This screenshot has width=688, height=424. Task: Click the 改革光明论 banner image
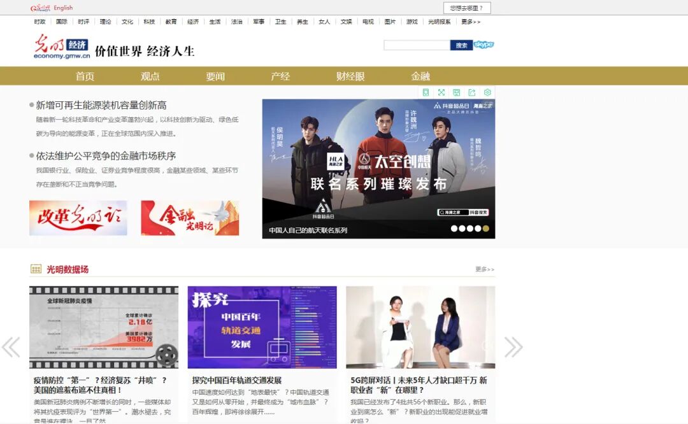(78, 218)
